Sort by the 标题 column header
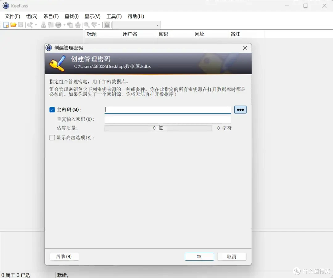This screenshot has width=333, height=278. click(103, 34)
